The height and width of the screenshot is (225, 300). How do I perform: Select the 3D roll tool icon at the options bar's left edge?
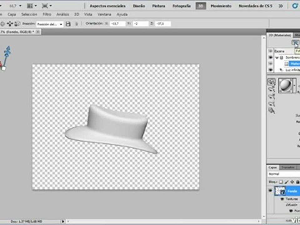[2, 24]
